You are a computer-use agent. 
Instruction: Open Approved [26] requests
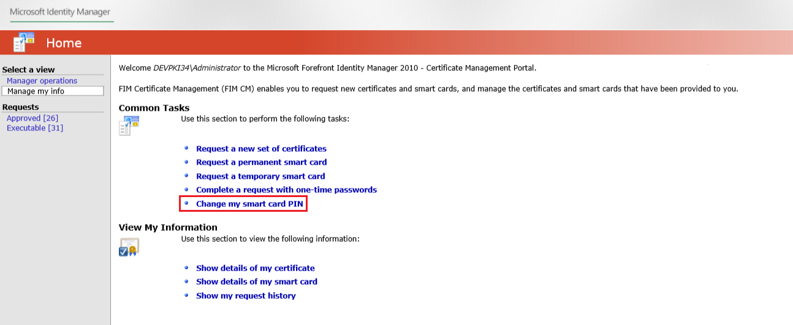pos(32,118)
